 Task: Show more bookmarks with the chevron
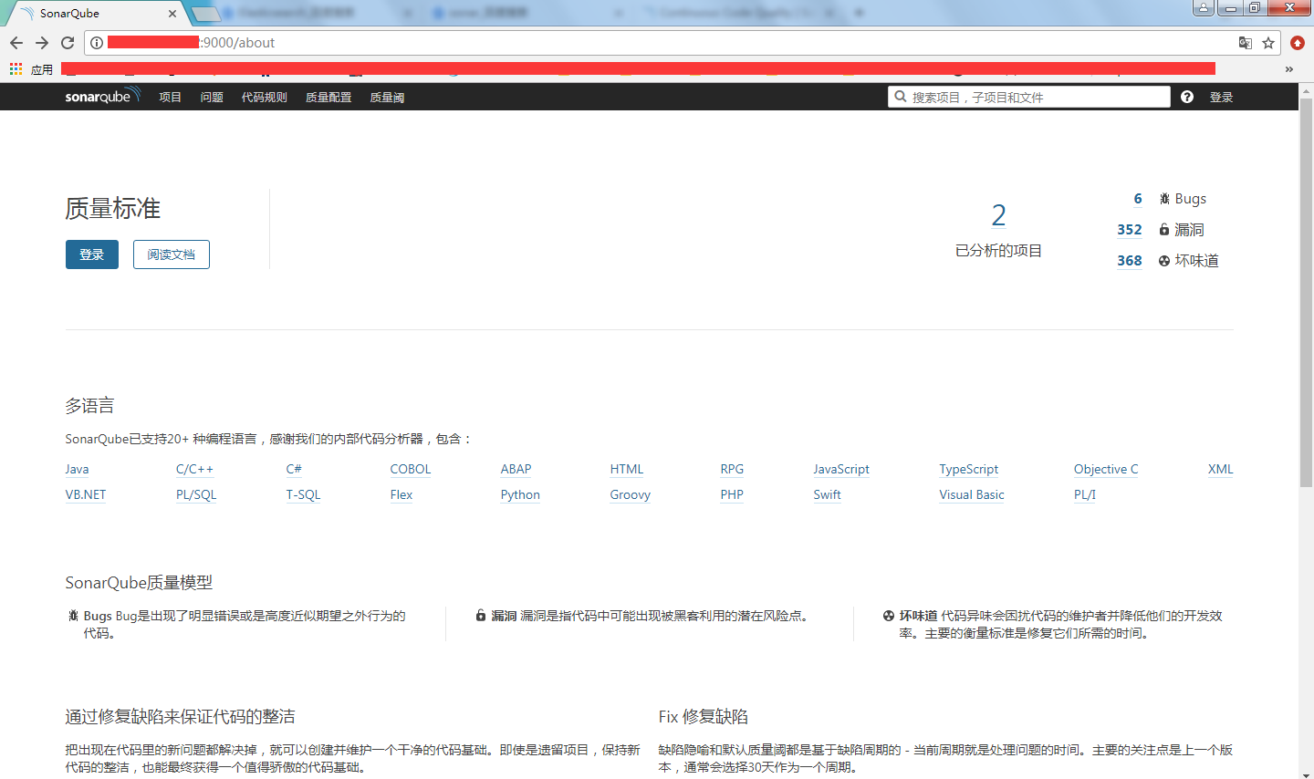point(1288,69)
